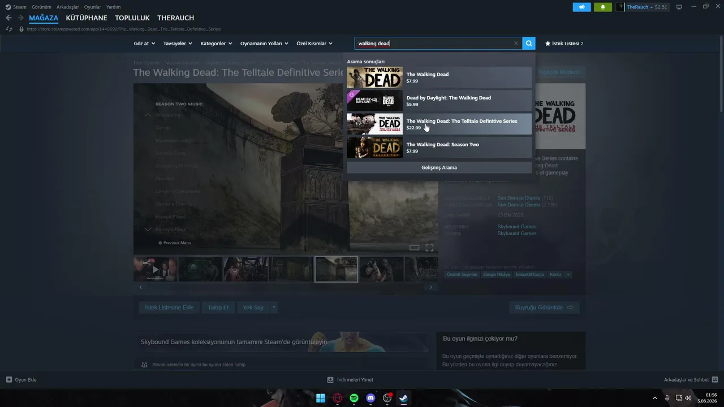Open İndirmeleri Yönet downloads manager
This screenshot has height=407, width=724.
350,380
